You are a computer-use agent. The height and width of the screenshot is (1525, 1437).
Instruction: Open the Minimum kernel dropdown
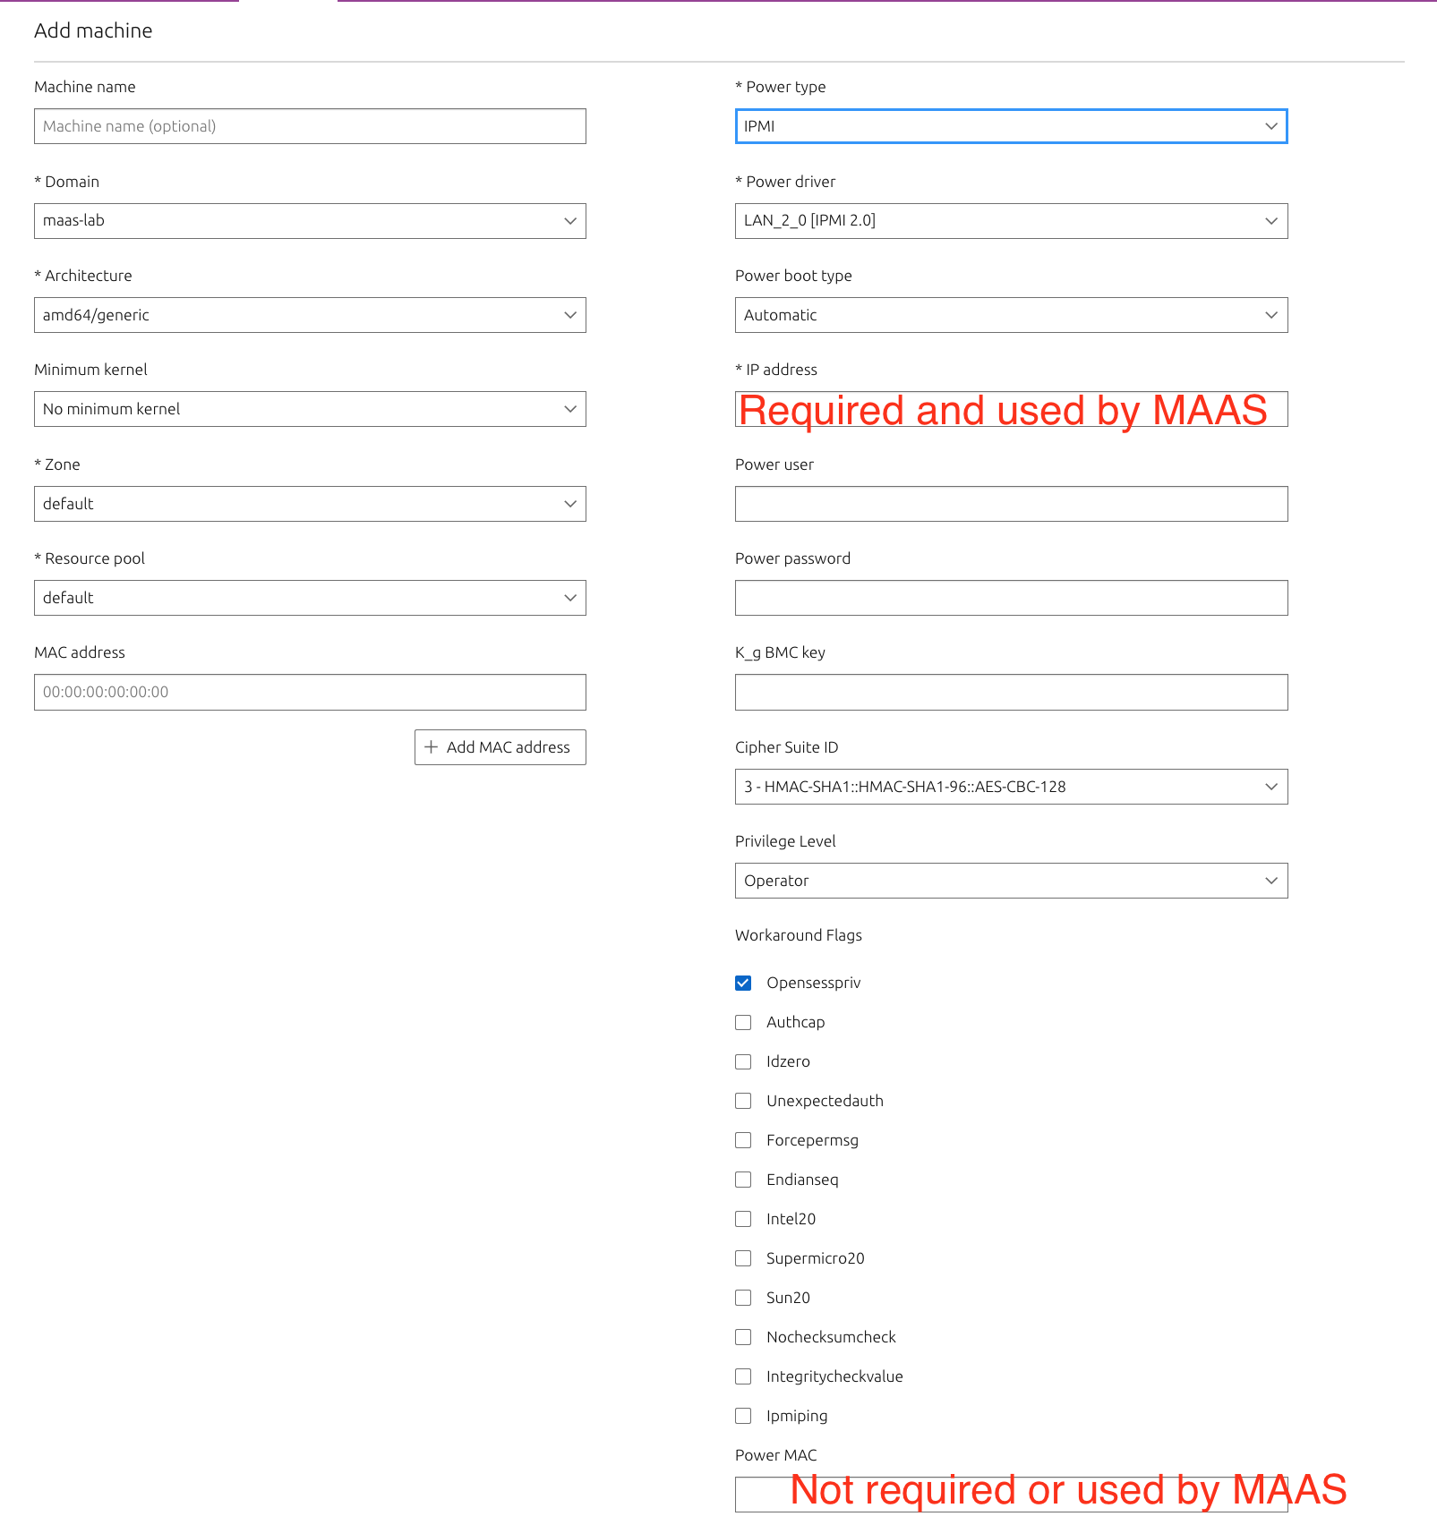point(310,409)
